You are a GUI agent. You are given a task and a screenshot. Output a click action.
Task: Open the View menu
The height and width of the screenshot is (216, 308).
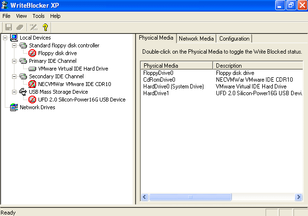click(x=21, y=16)
